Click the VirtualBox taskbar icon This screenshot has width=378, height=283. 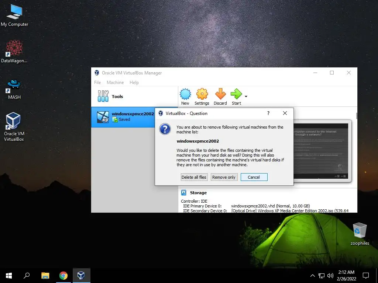81,276
